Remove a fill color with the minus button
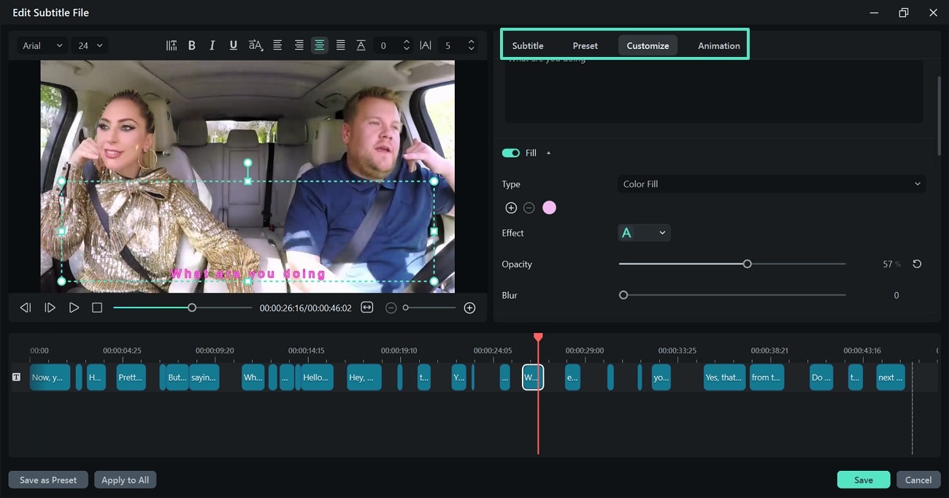 point(529,207)
